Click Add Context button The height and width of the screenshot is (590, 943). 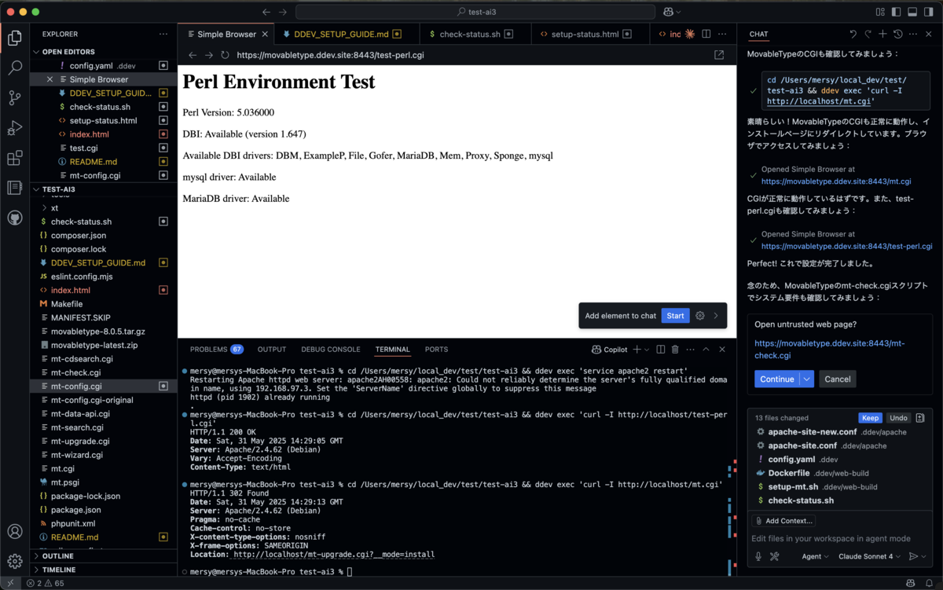pos(784,521)
